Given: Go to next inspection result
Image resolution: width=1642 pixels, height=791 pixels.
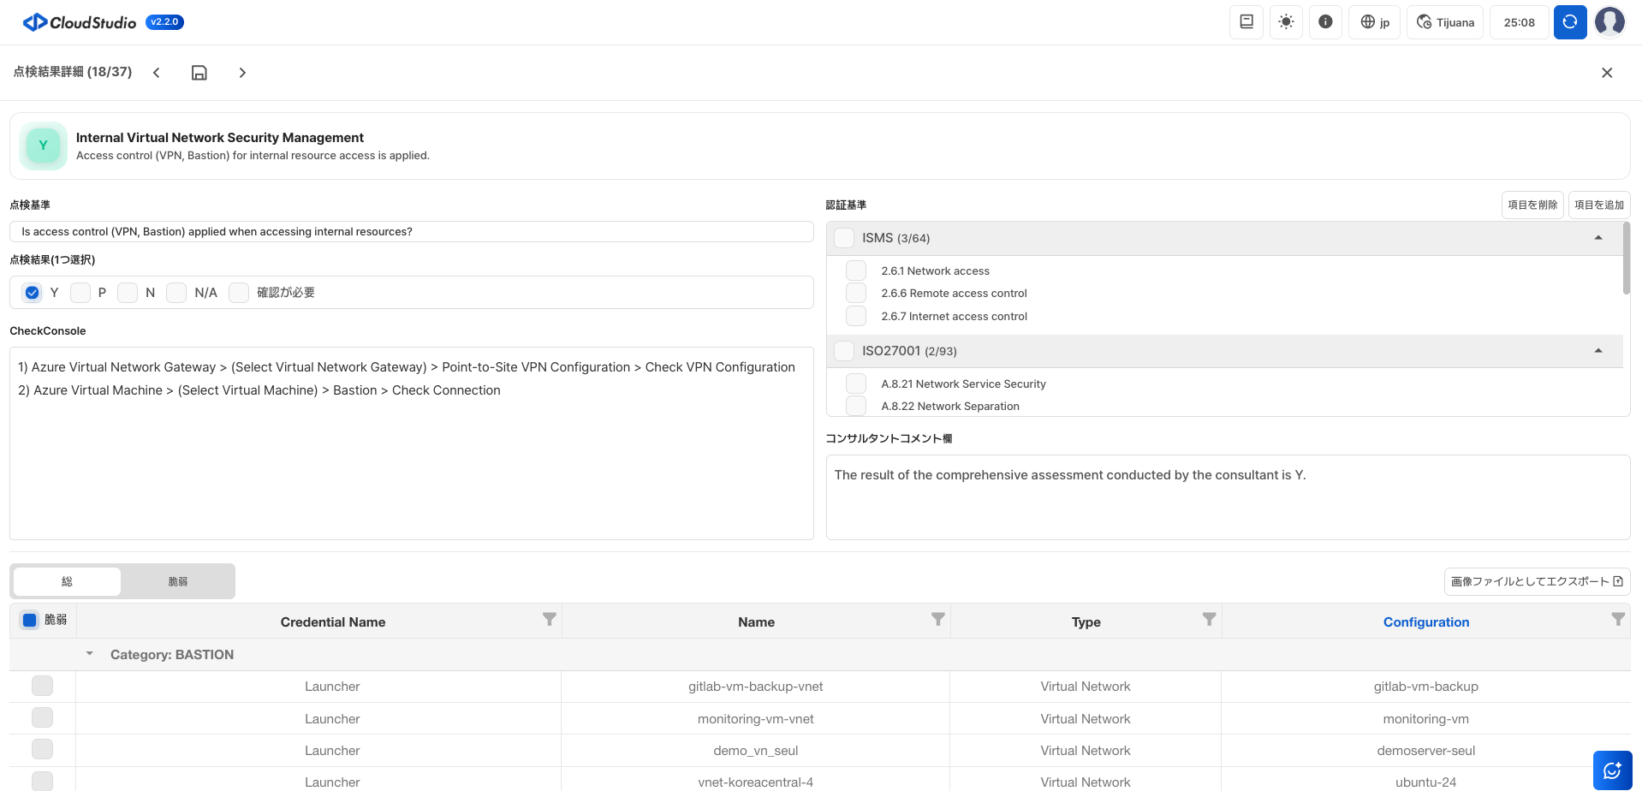Looking at the screenshot, I should [242, 73].
